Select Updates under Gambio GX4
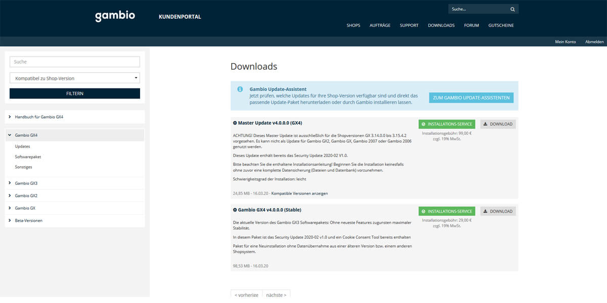Screen dimensions: 607x303 (x=22, y=146)
